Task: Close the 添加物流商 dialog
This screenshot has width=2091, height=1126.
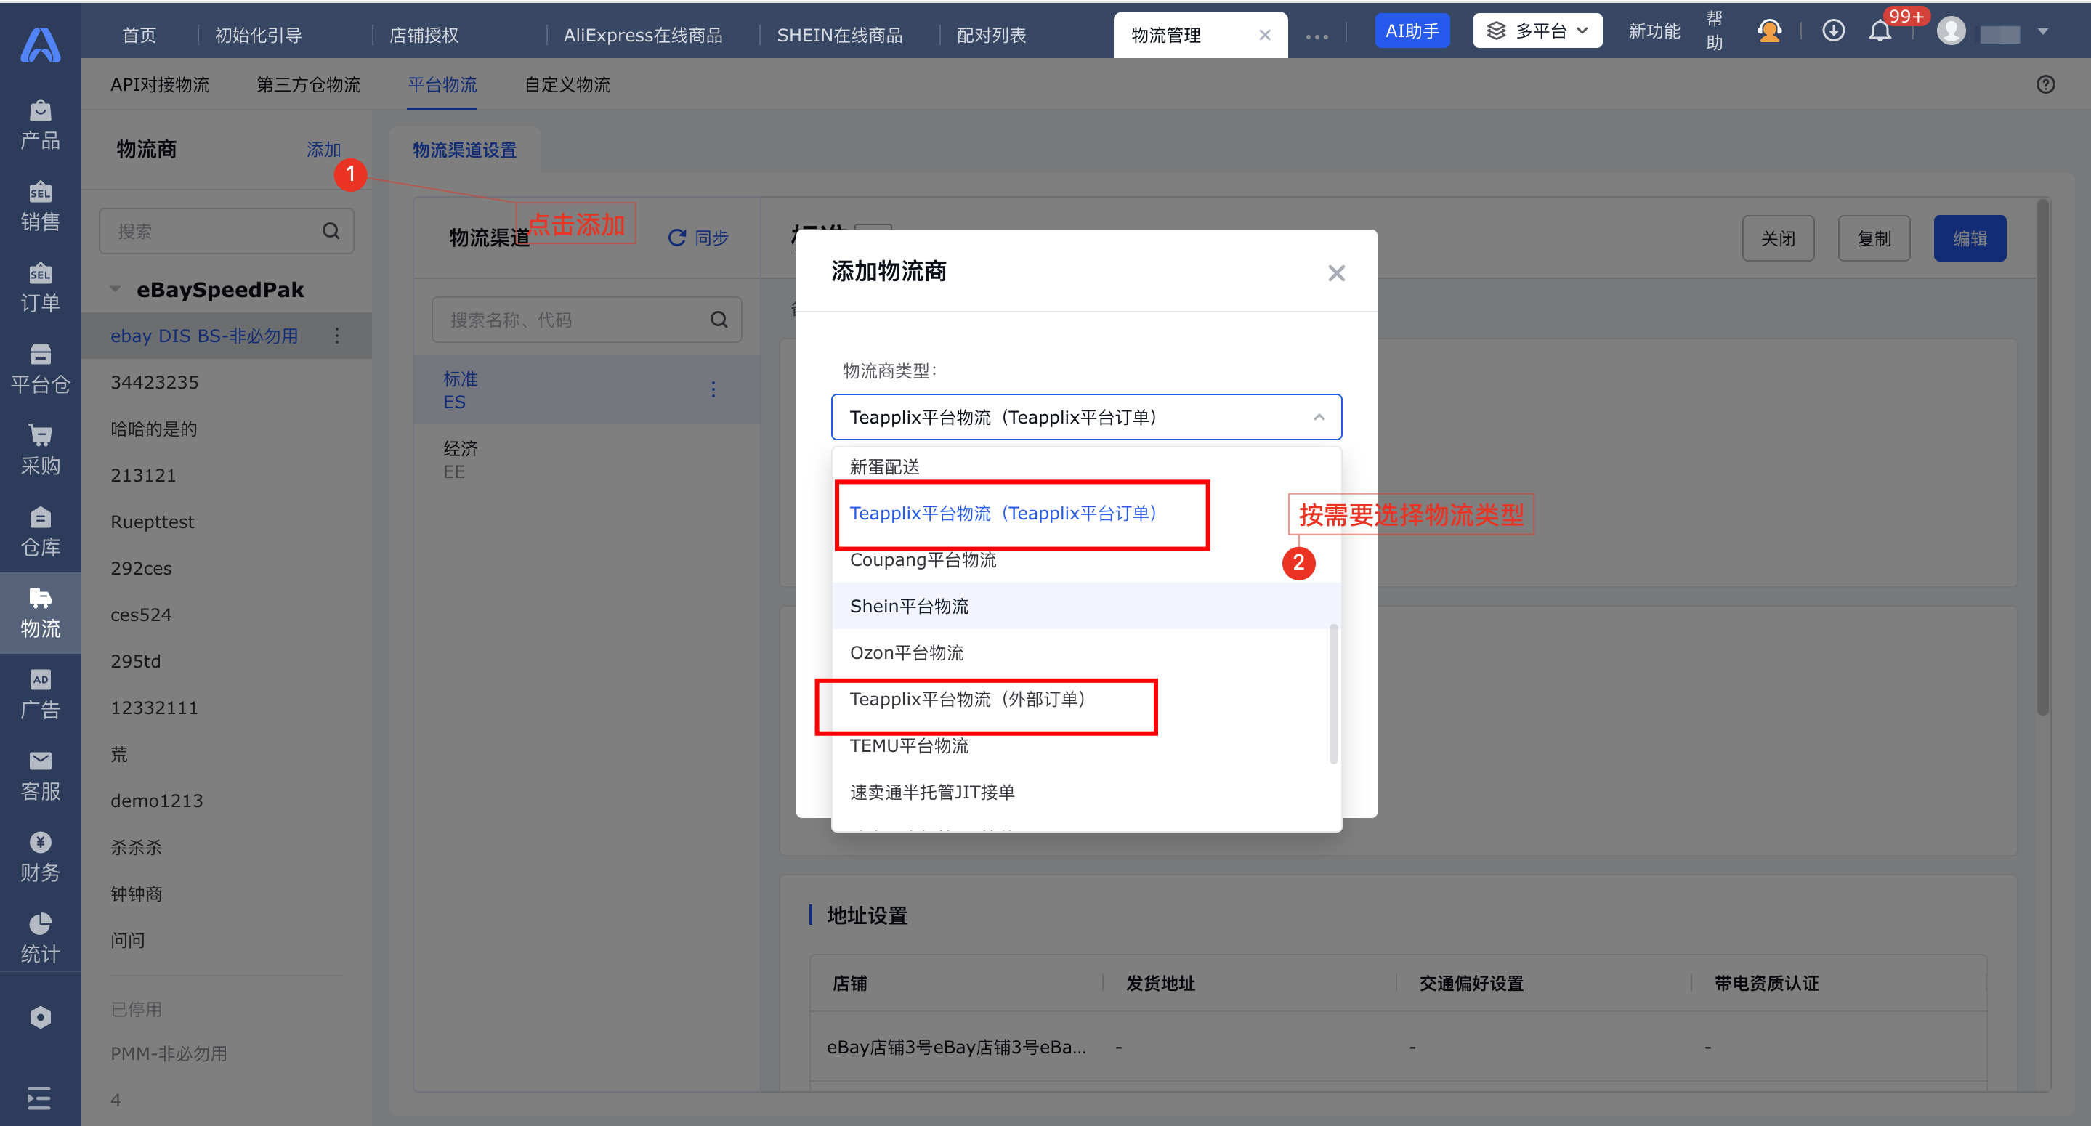Action: point(1336,272)
